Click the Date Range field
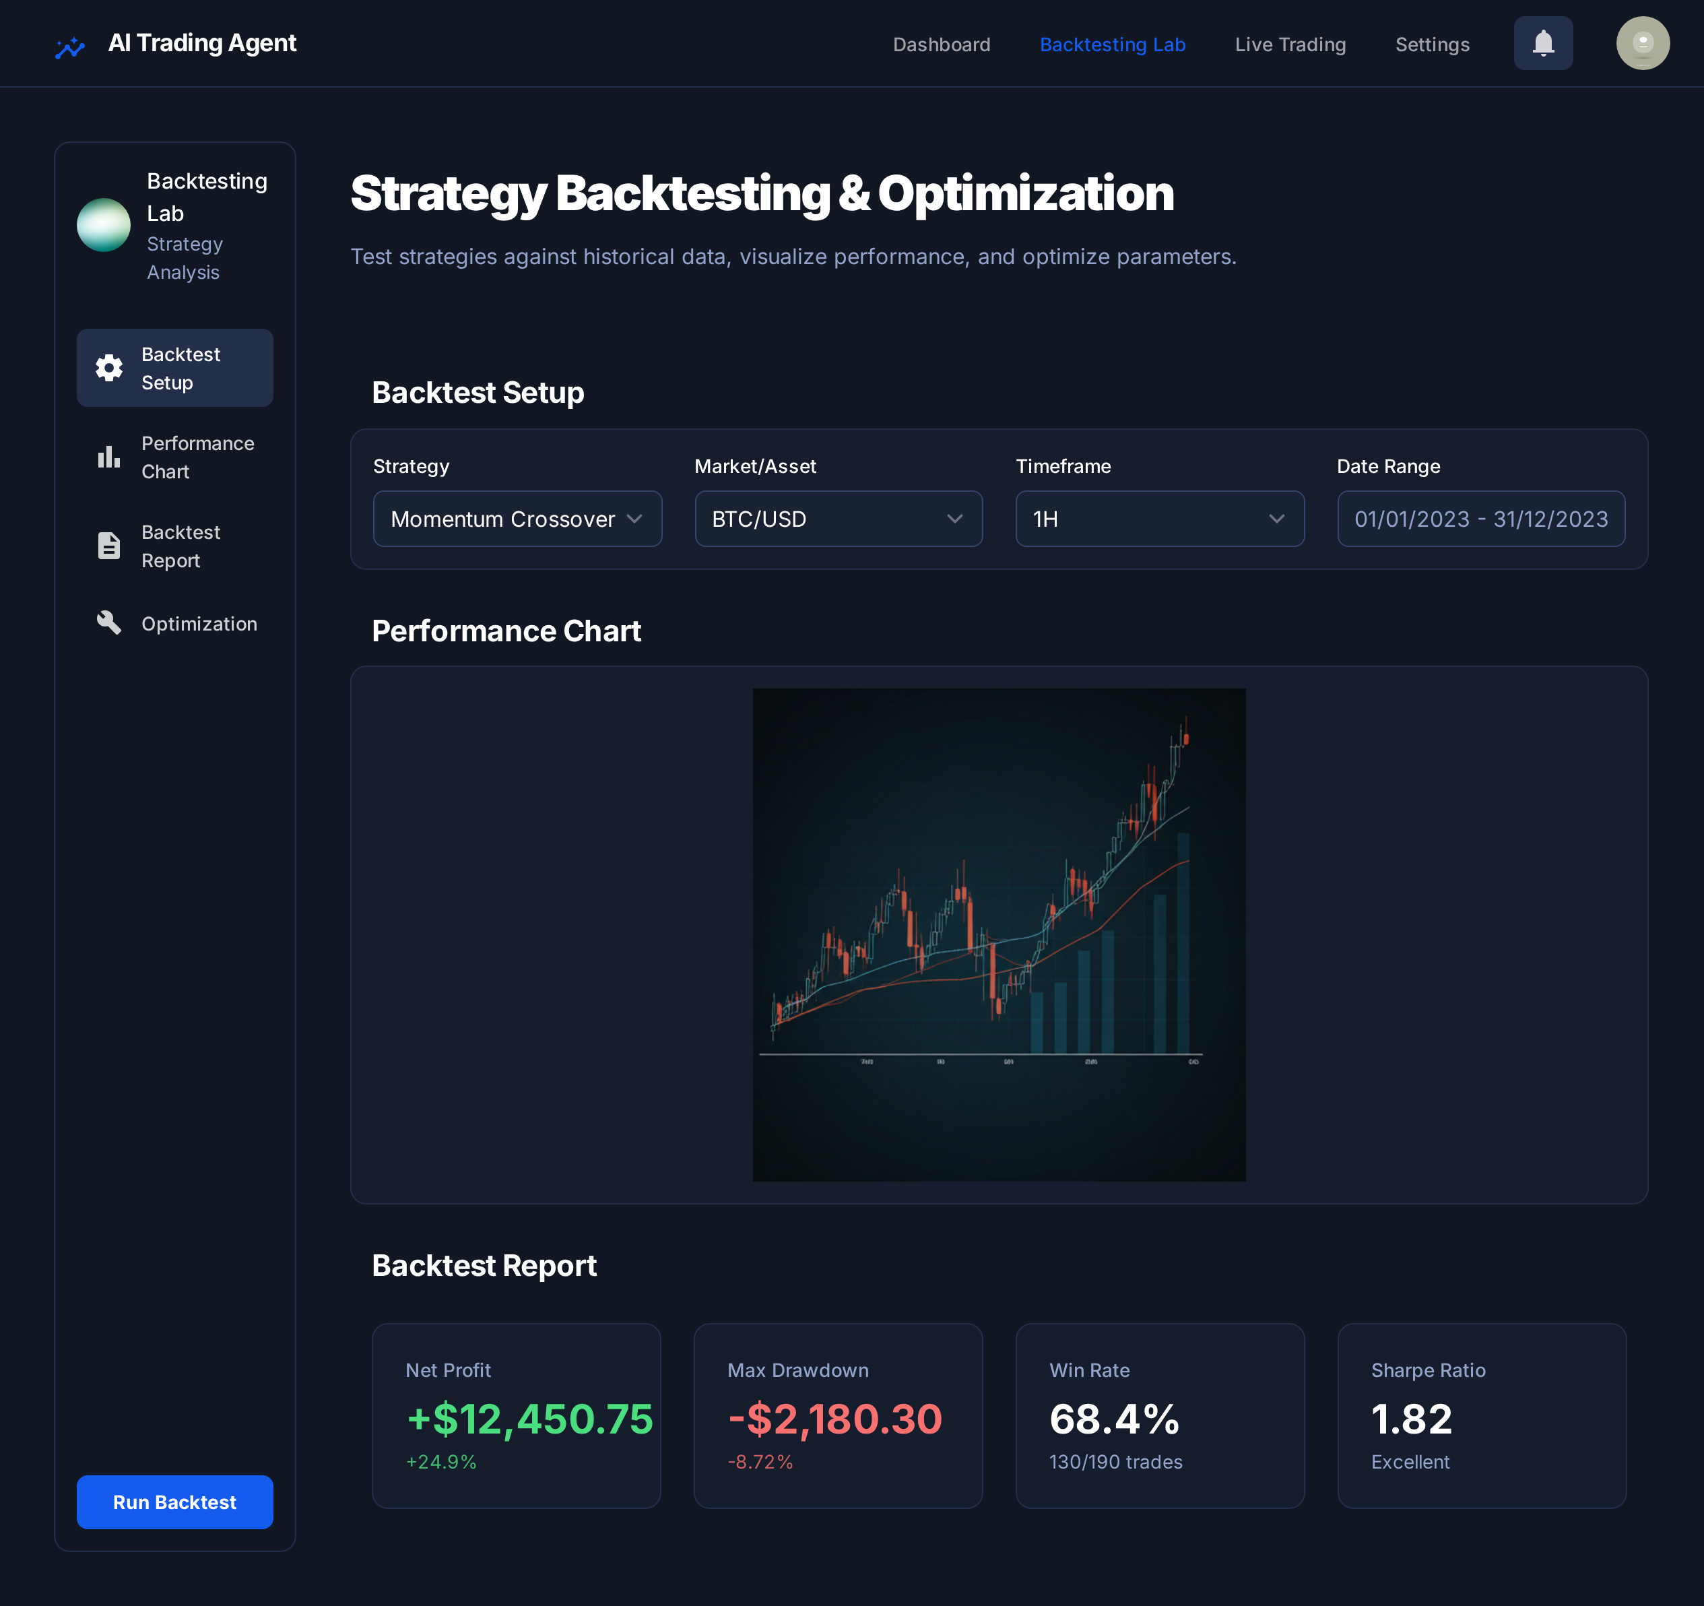The width and height of the screenshot is (1704, 1606). (x=1481, y=519)
